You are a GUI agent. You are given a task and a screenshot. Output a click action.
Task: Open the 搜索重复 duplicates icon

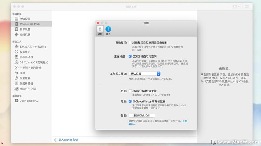point(16,78)
